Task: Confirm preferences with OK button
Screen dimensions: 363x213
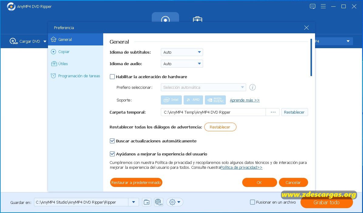Action: coord(259,182)
